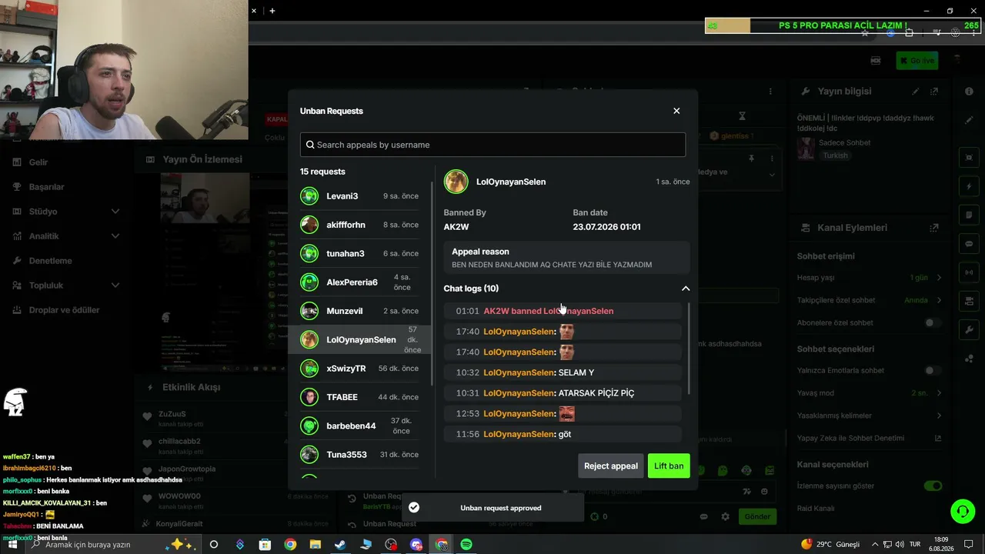Open Denetleme in the sidebar
The width and height of the screenshot is (985, 554).
click(x=50, y=261)
